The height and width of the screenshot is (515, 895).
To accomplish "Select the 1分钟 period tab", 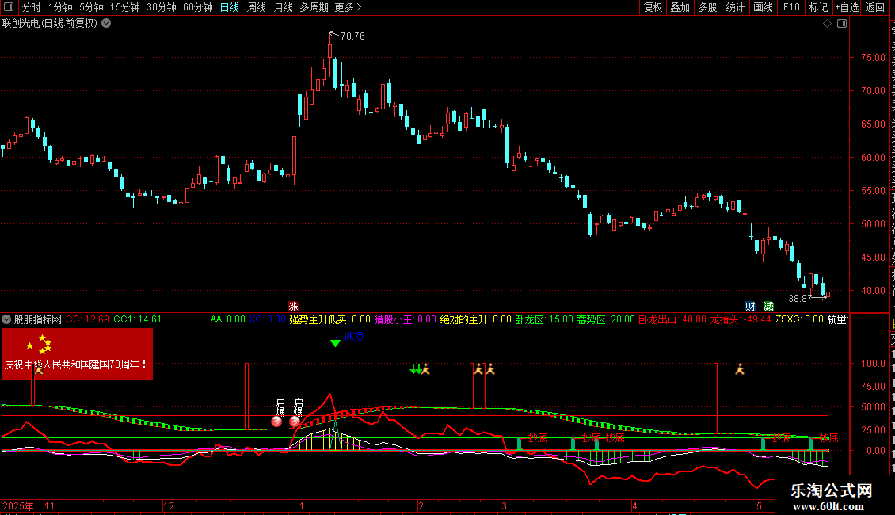I will (60, 7).
